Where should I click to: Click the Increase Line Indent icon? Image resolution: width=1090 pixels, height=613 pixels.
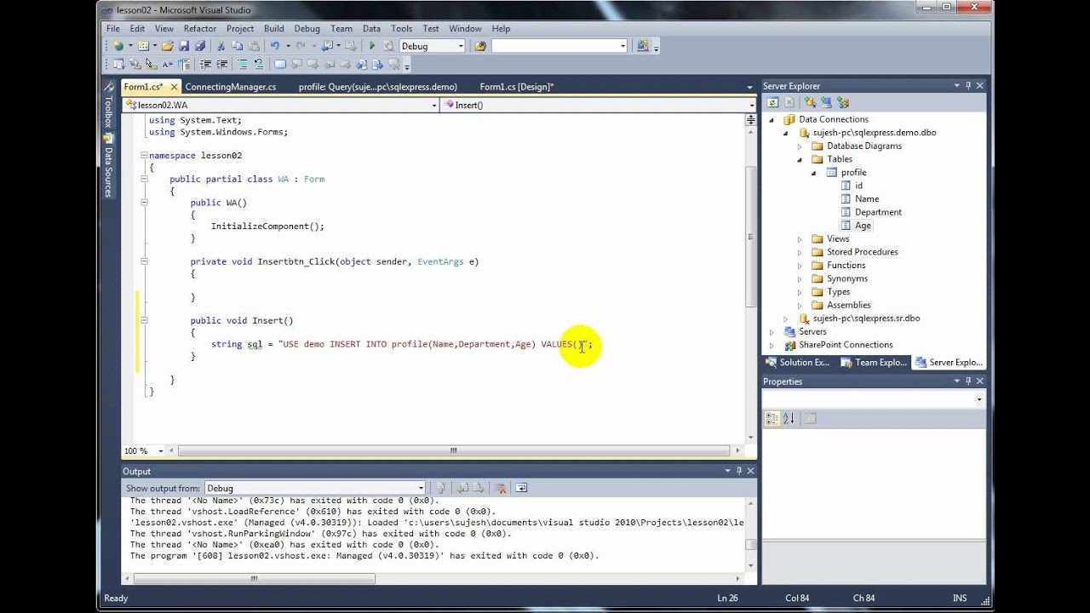coord(222,64)
